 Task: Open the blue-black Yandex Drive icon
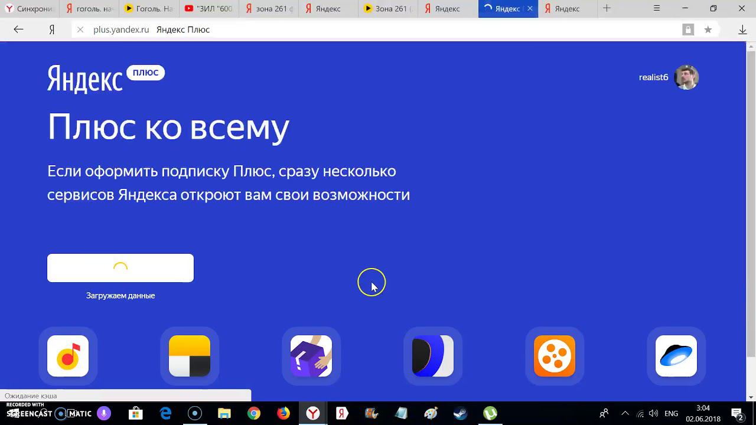click(433, 356)
